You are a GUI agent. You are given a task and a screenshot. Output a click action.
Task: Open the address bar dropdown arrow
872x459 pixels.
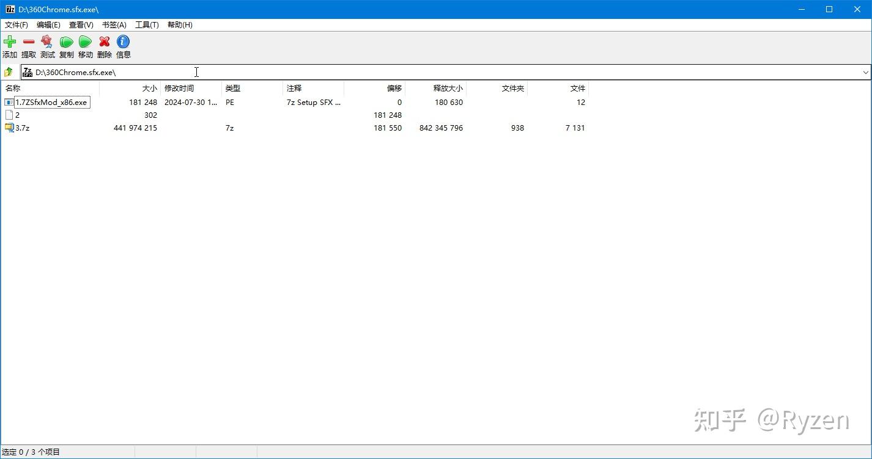865,71
